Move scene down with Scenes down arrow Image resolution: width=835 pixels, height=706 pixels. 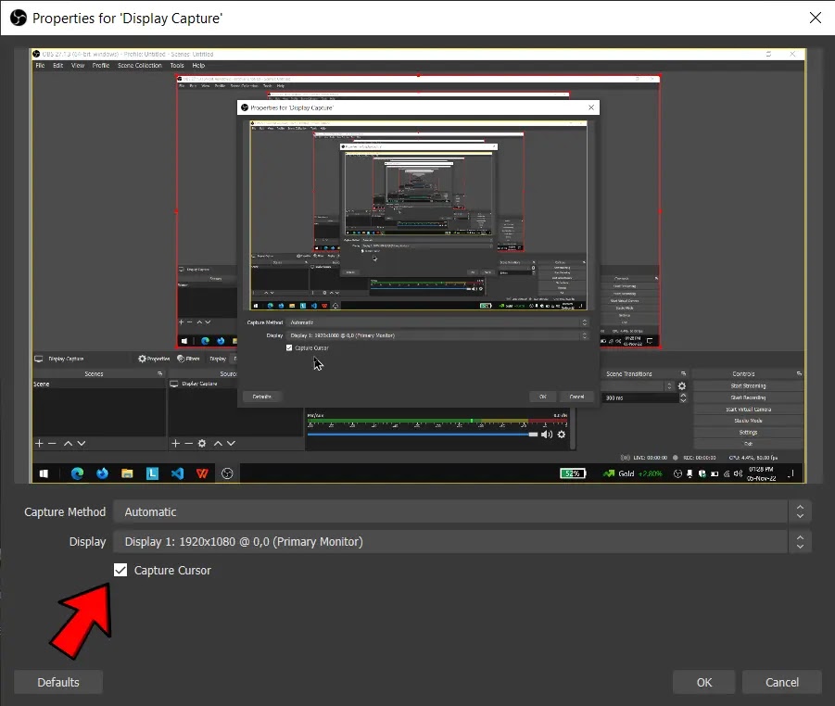coord(81,443)
